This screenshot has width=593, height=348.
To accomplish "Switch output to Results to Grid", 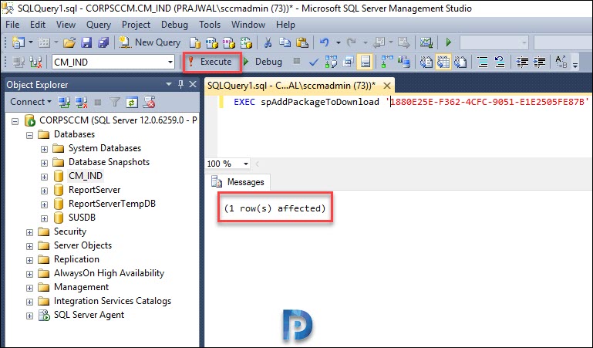I will (x=443, y=62).
